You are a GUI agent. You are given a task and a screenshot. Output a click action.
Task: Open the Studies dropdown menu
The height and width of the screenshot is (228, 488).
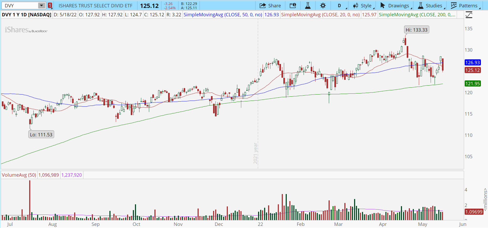[431, 6]
